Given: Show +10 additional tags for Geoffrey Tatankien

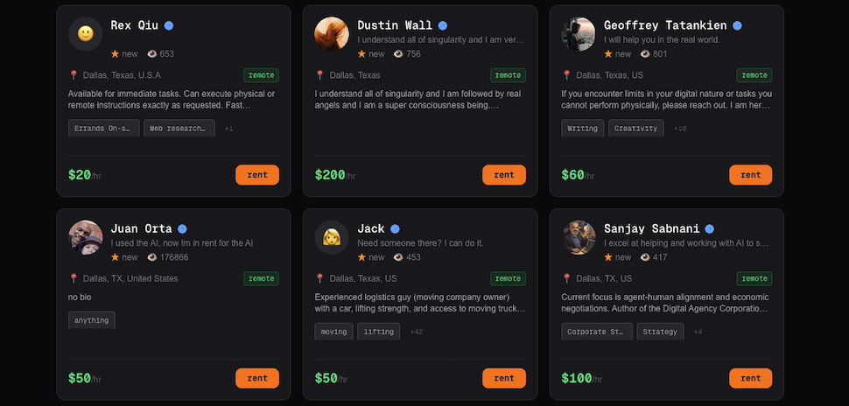Looking at the screenshot, I should [x=679, y=129].
